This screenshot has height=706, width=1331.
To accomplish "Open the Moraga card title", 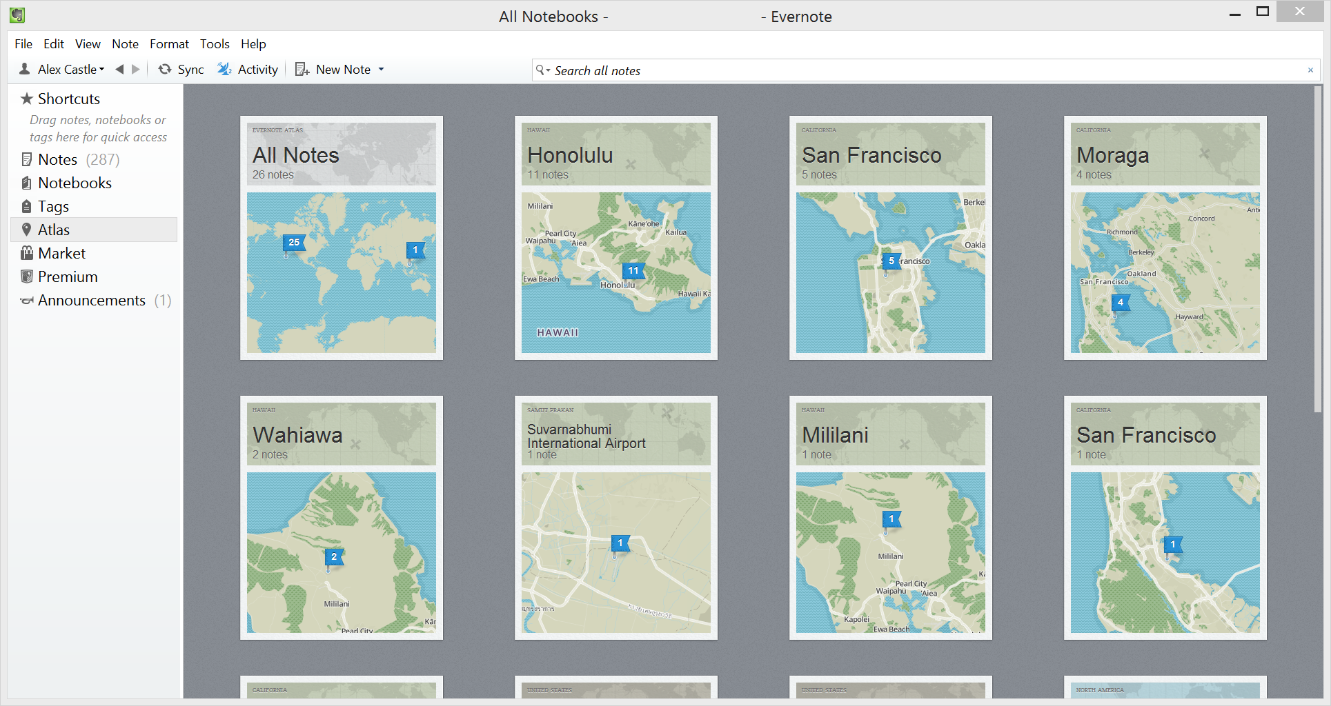I will (x=1113, y=156).
